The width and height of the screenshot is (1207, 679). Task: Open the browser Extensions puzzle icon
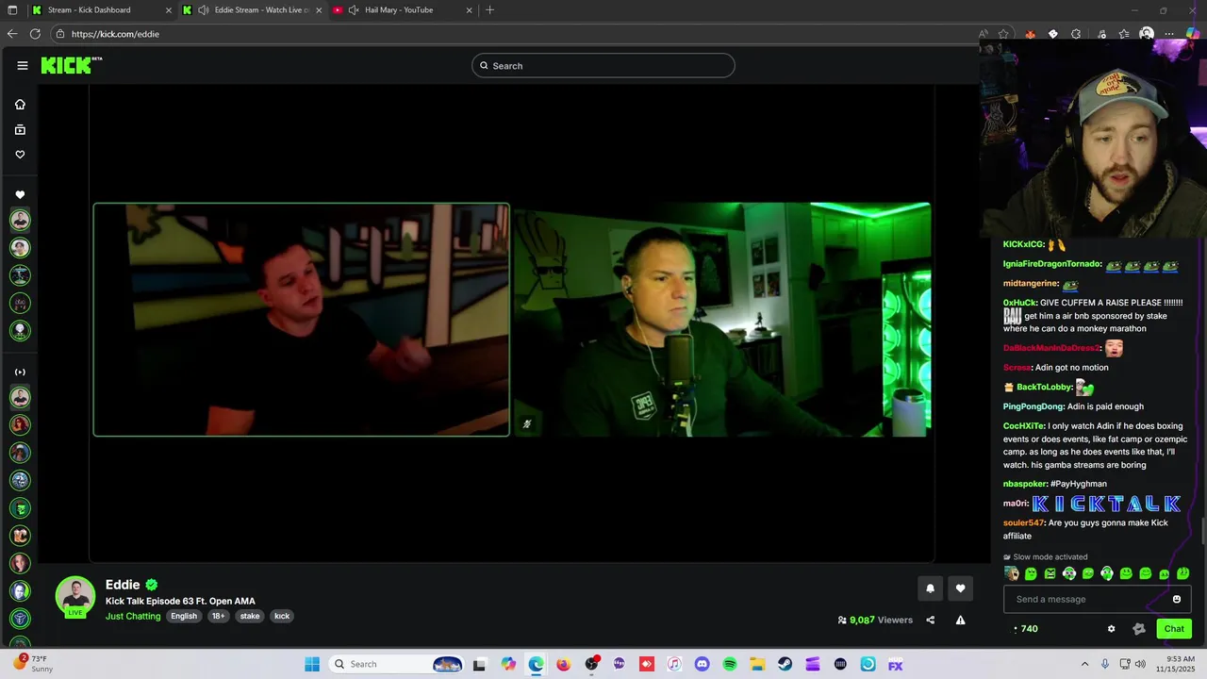coord(1076,34)
